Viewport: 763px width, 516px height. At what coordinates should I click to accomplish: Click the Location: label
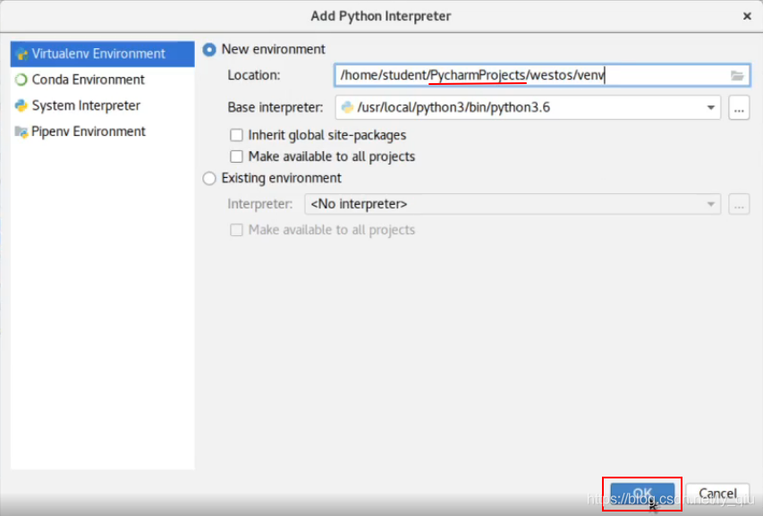click(254, 75)
